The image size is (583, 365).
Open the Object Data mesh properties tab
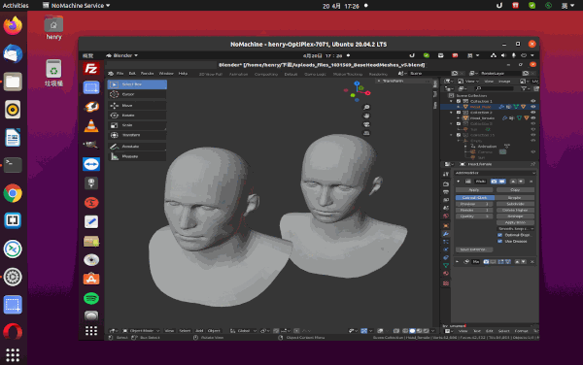coord(446,265)
